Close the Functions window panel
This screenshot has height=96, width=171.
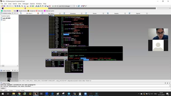[17, 13]
